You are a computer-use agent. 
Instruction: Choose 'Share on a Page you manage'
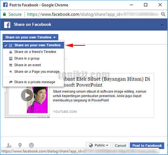click(33, 72)
